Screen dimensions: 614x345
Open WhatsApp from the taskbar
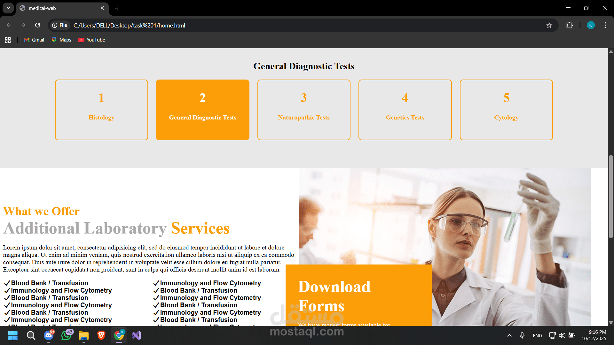tap(67, 335)
